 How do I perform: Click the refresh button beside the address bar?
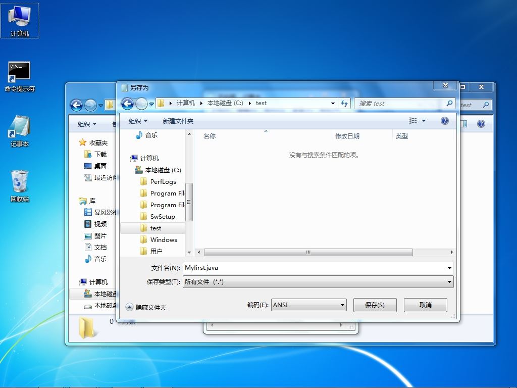344,103
